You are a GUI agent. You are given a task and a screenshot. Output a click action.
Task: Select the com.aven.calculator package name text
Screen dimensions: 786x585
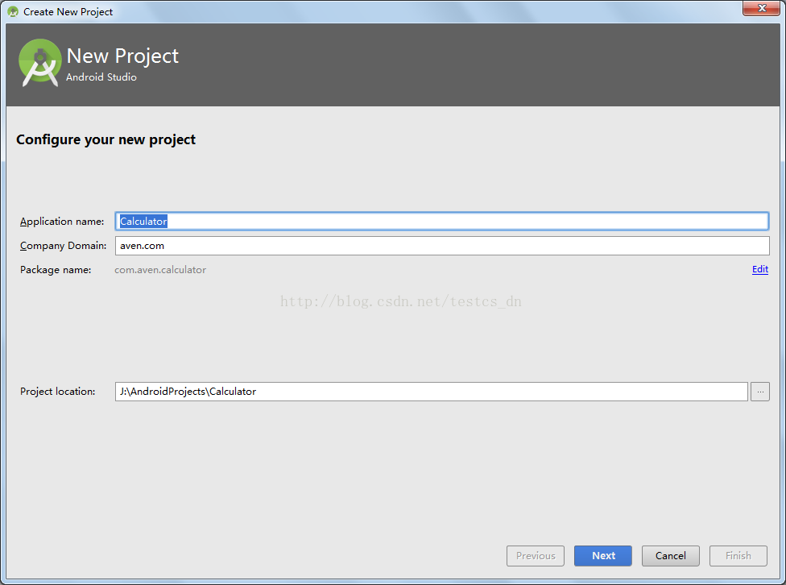[x=160, y=270]
